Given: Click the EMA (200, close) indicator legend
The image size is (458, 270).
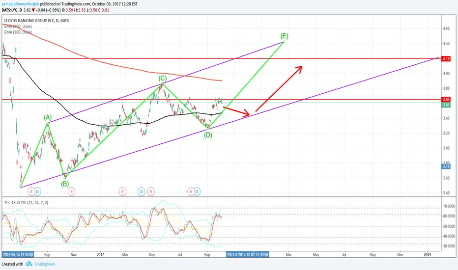Looking at the screenshot, I should tap(18, 32).
